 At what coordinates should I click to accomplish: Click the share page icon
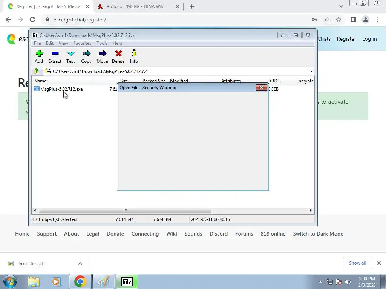click(x=326, y=20)
